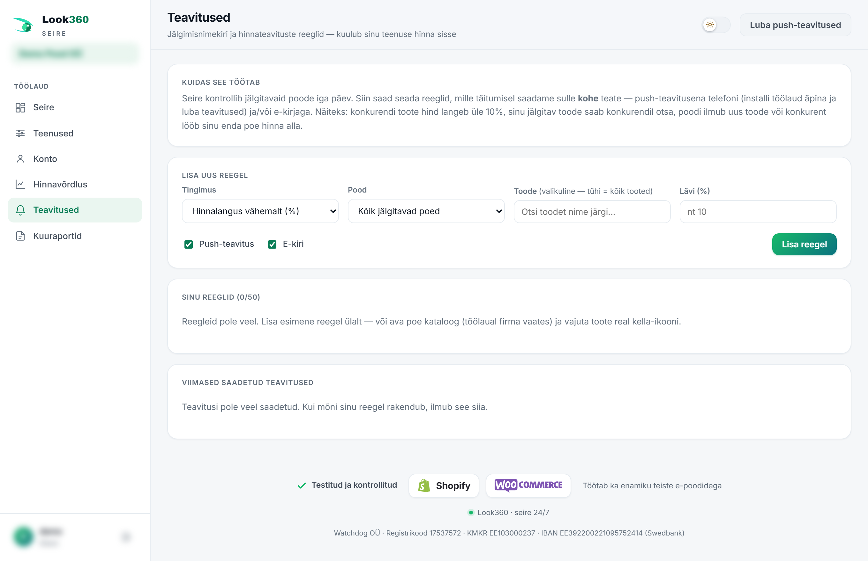This screenshot has height=561, width=868.
Task: Click the Seire dashboard grid icon
Action: click(20, 107)
